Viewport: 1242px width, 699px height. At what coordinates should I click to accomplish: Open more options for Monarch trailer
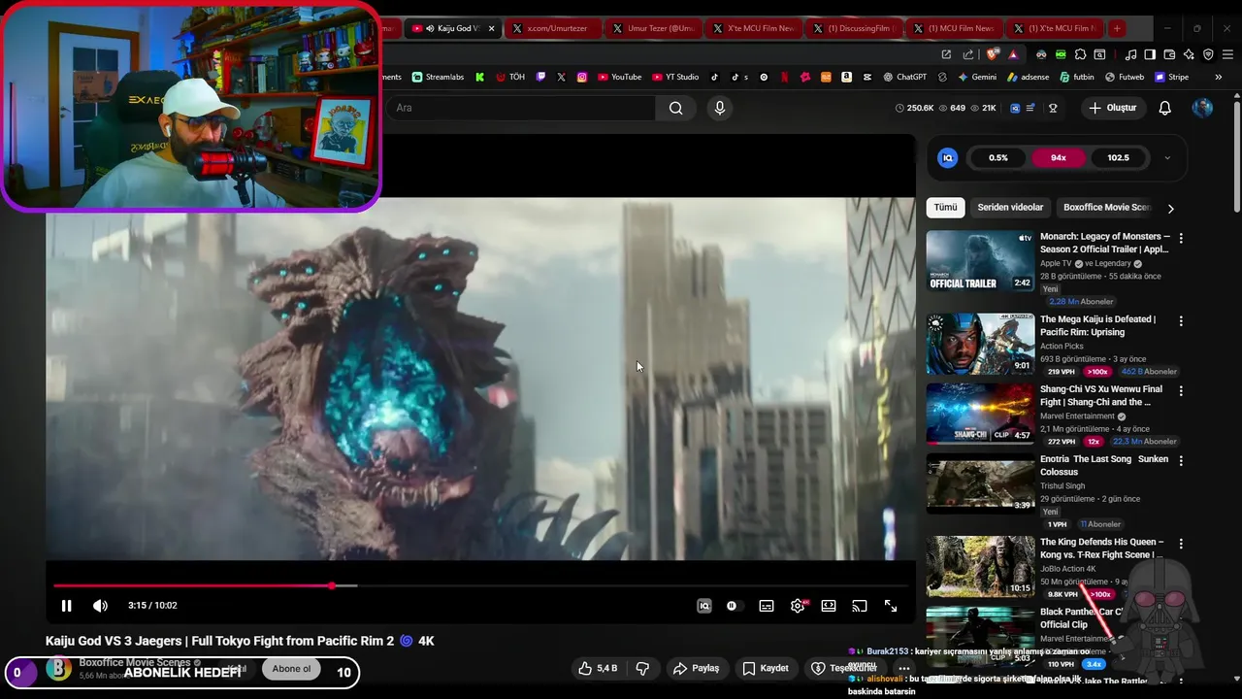[1181, 238]
